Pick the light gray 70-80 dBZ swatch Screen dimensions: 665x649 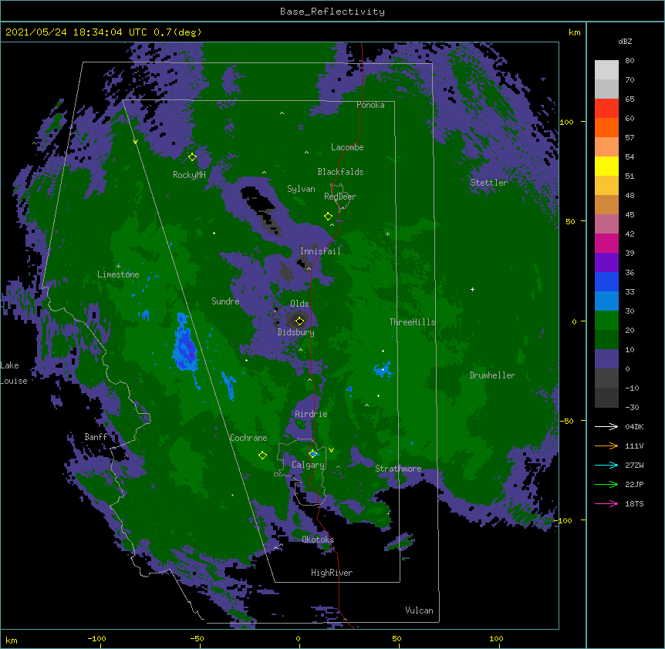(606, 69)
